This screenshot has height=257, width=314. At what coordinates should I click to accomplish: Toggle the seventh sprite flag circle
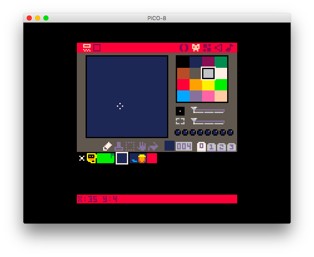click(223, 133)
